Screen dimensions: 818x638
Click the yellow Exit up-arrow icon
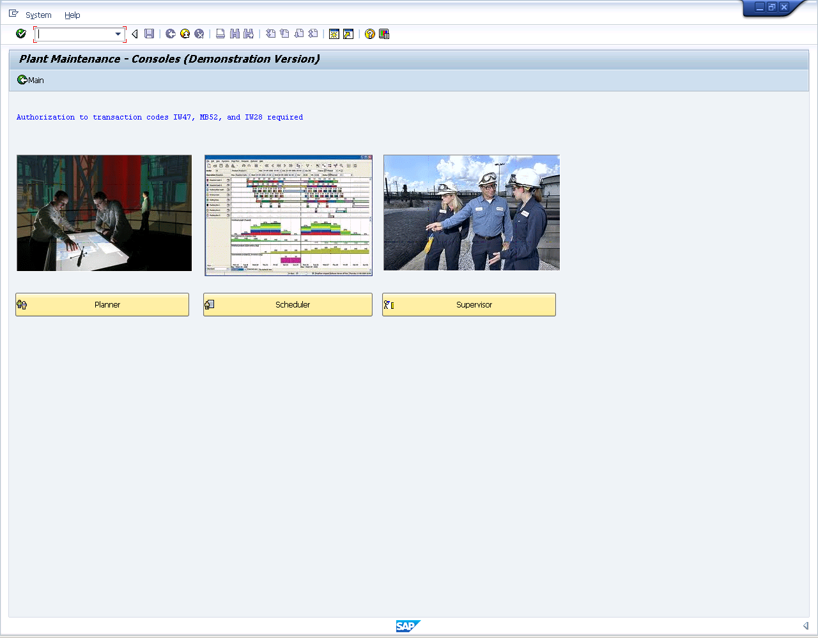click(x=185, y=34)
